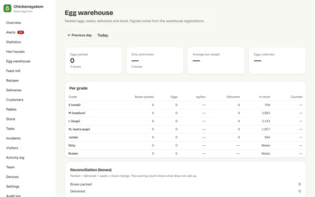Click the Chickensystem brand name

coord(28,7)
